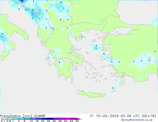The width and height of the screenshot is (158, 122).
Task: Click the '0.1' legend scale label
Action: (3, 121)
